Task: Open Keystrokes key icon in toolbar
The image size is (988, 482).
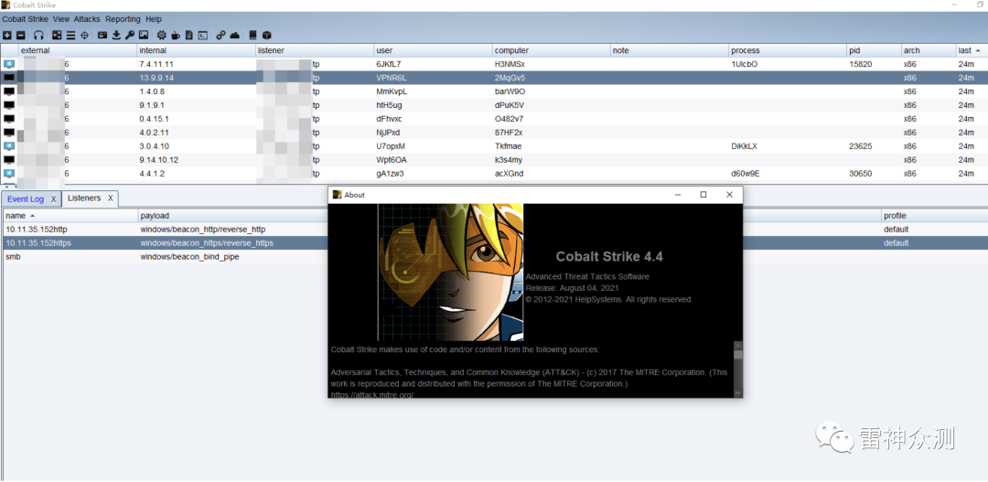Action: (130, 36)
